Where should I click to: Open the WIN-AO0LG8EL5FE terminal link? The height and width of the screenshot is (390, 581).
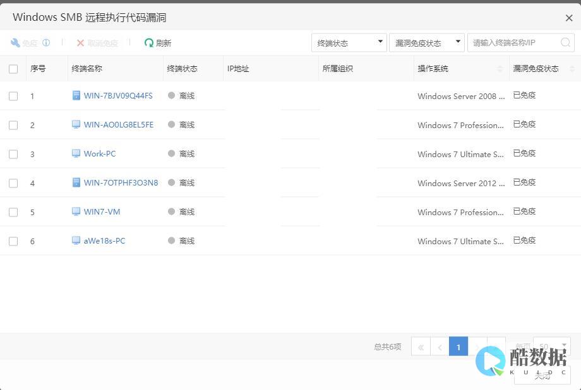(x=119, y=124)
